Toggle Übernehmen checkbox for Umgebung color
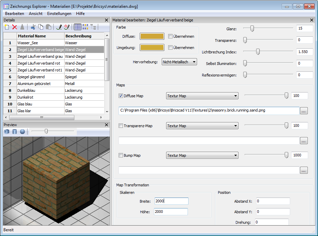318x236 pixels. 170,48
